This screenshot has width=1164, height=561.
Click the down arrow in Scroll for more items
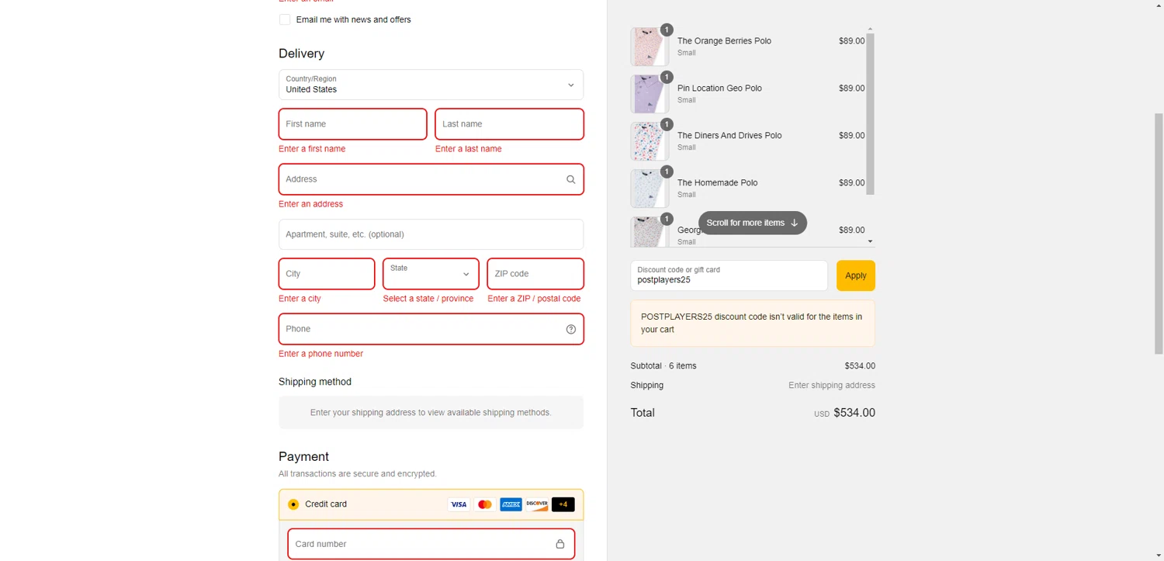(x=794, y=223)
